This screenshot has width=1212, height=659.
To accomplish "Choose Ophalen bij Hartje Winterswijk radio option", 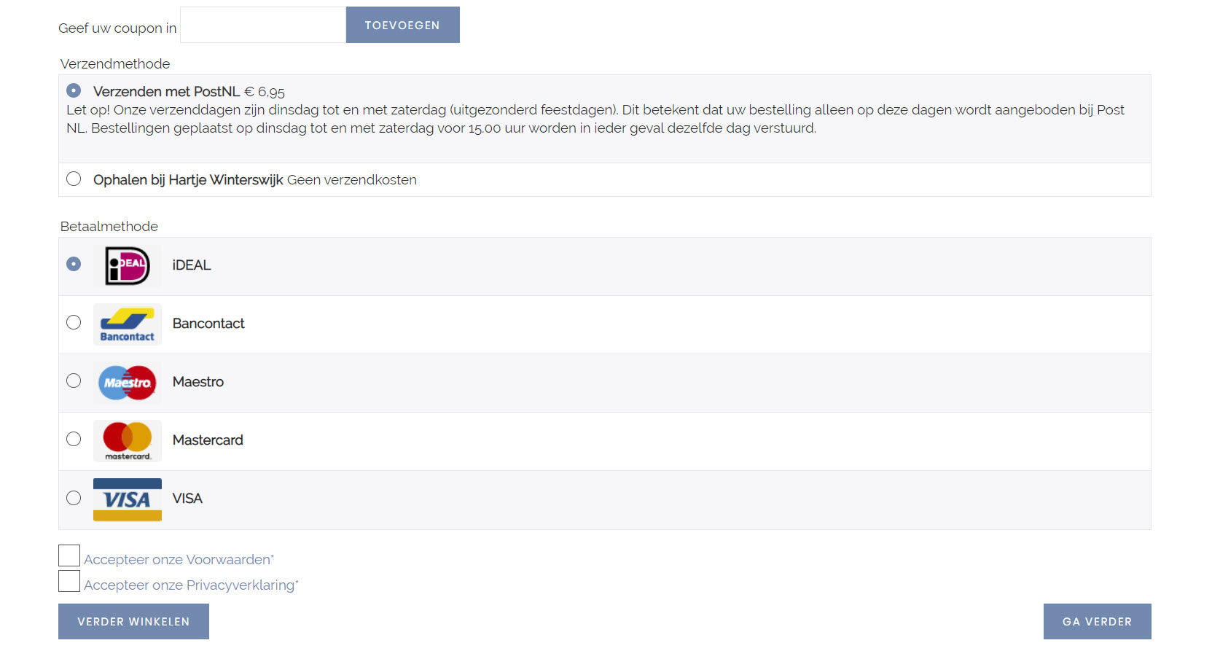I will (x=74, y=179).
